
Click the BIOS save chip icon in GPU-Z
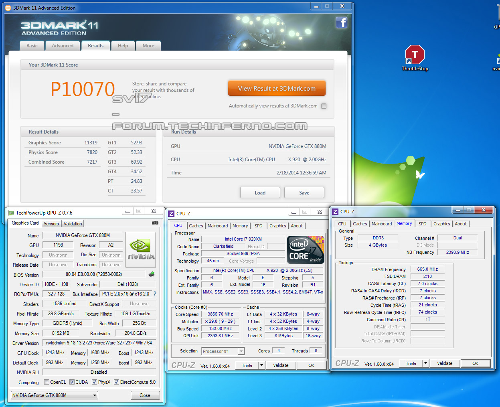[152, 274]
